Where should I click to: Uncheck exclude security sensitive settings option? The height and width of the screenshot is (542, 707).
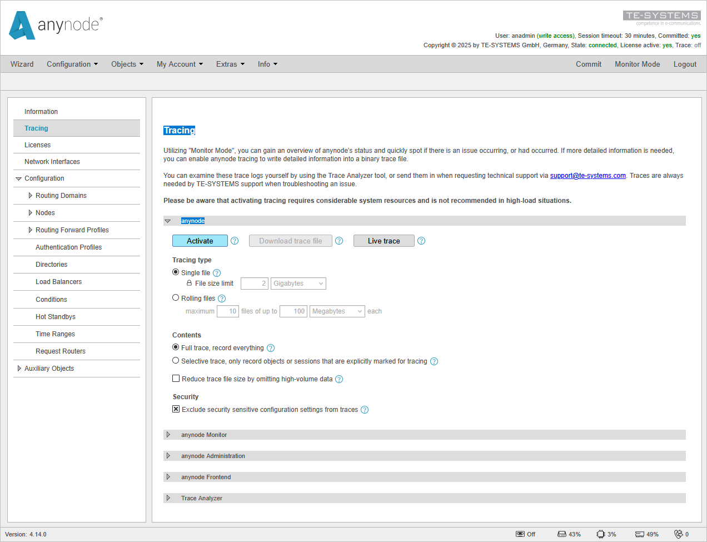point(176,409)
